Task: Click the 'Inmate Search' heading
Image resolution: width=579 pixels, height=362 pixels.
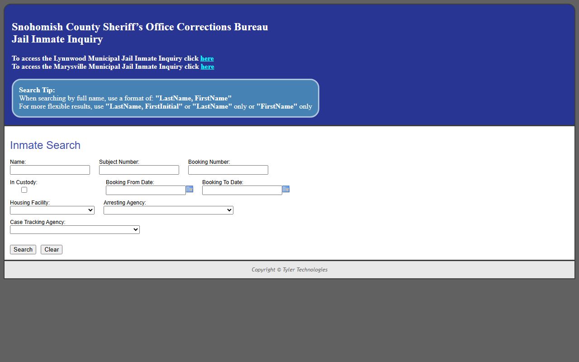Action: point(45,145)
